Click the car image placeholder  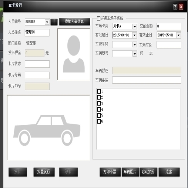tap(48, 128)
